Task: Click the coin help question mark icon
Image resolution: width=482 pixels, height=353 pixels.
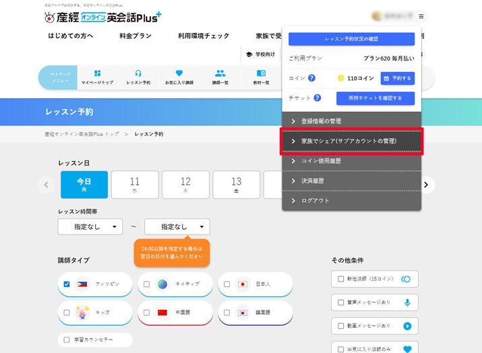Action: (311, 78)
